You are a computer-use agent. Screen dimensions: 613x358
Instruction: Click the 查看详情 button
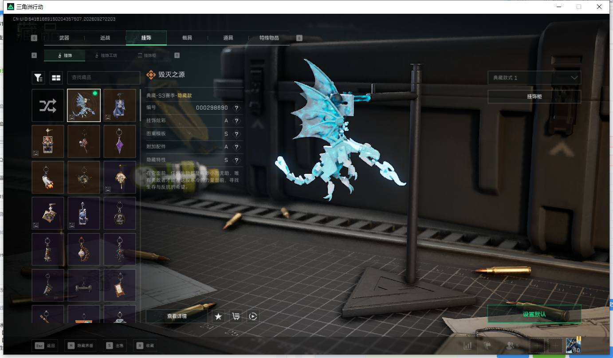click(x=177, y=316)
